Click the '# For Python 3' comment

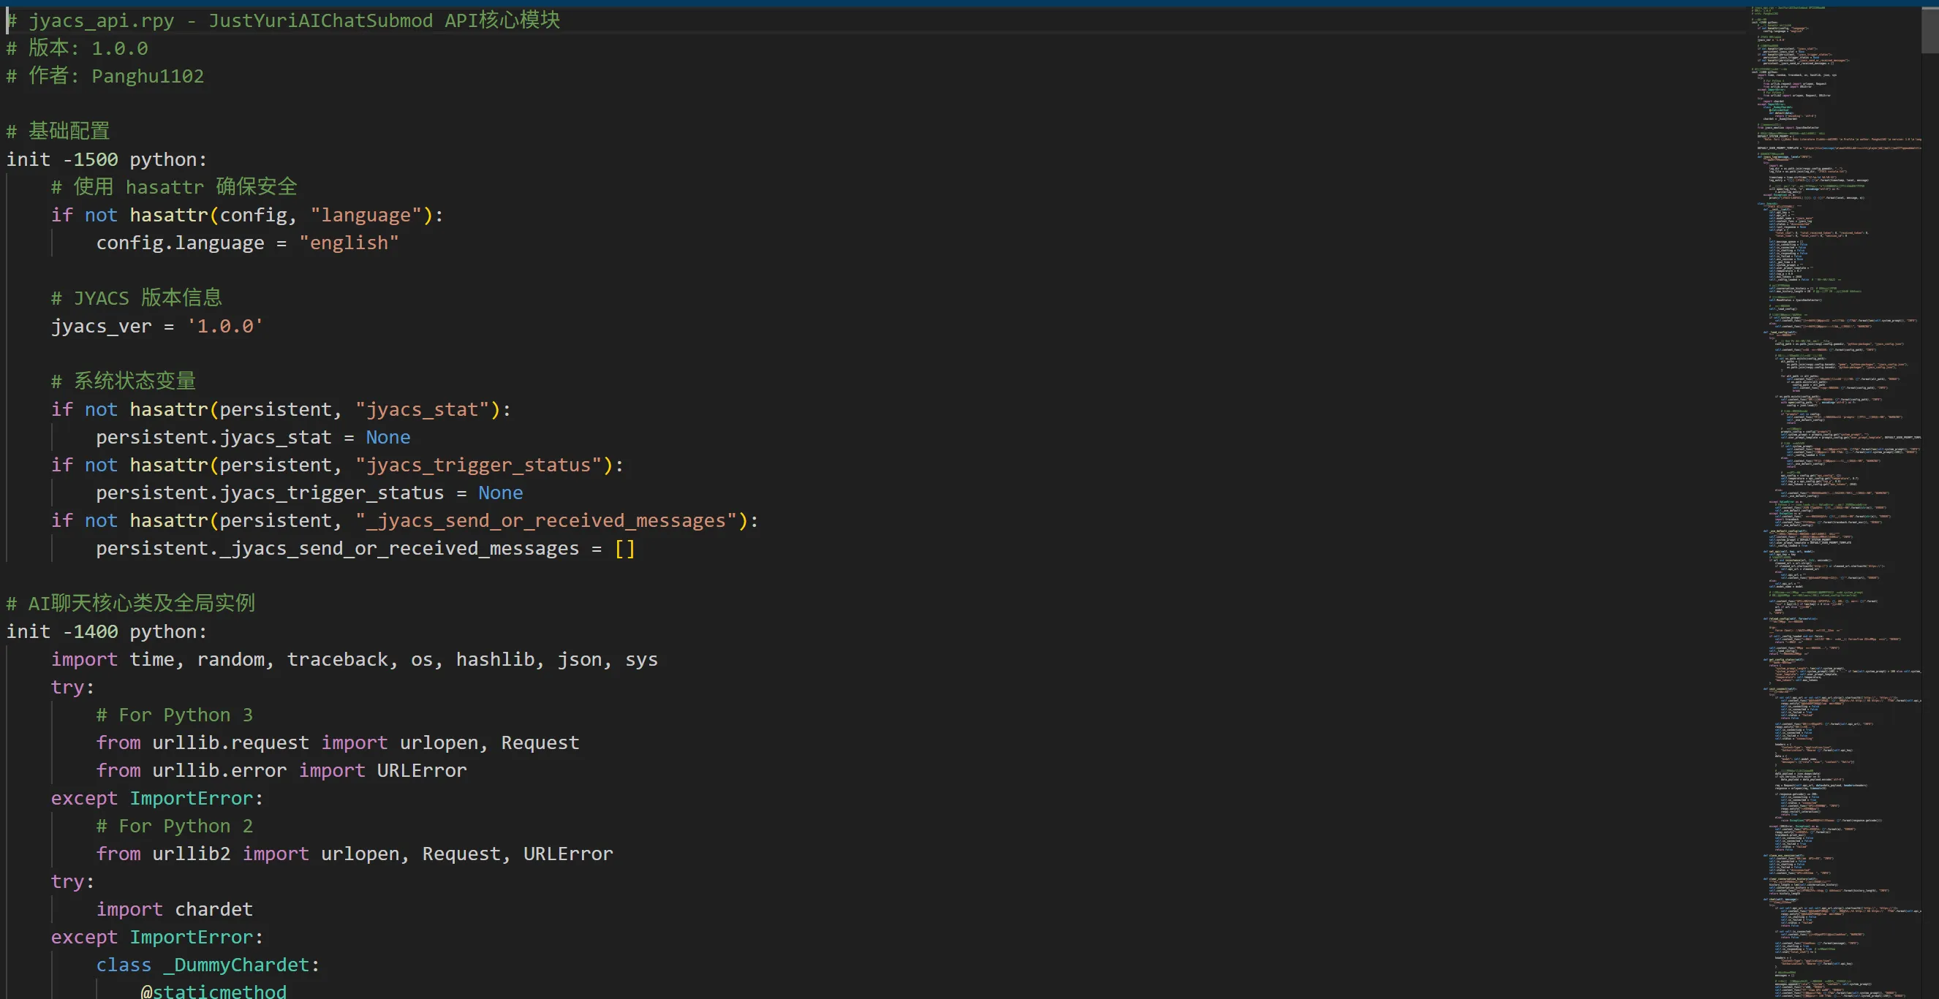tap(174, 715)
